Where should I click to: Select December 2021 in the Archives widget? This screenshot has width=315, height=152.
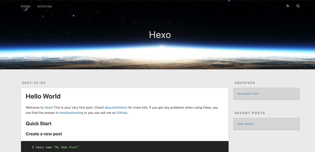[248, 94]
